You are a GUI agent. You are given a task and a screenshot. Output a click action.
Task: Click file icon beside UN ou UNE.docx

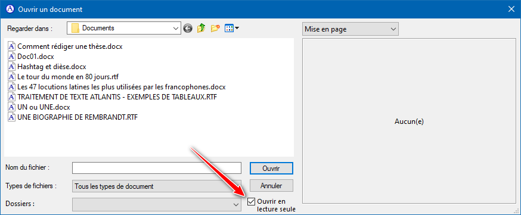(12, 107)
